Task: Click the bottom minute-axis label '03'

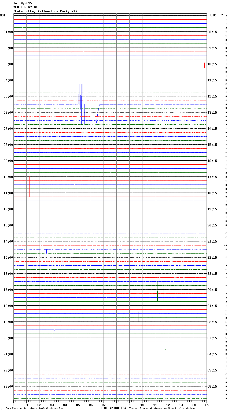Action: click(x=52, y=405)
